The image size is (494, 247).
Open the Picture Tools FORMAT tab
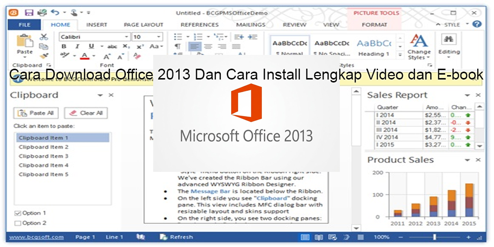click(x=374, y=25)
